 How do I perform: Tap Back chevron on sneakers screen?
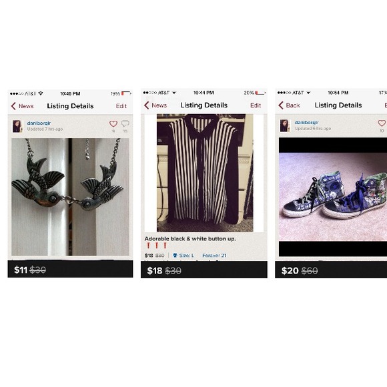(281, 105)
